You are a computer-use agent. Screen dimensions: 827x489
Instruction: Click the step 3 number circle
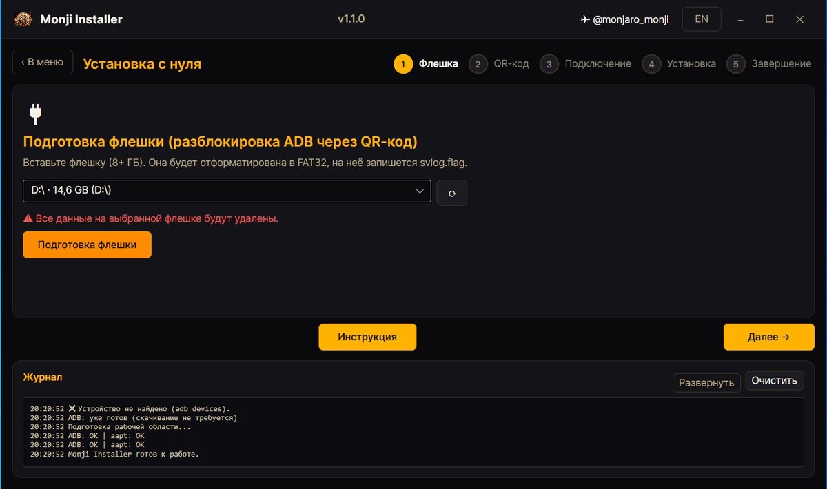[x=549, y=64]
